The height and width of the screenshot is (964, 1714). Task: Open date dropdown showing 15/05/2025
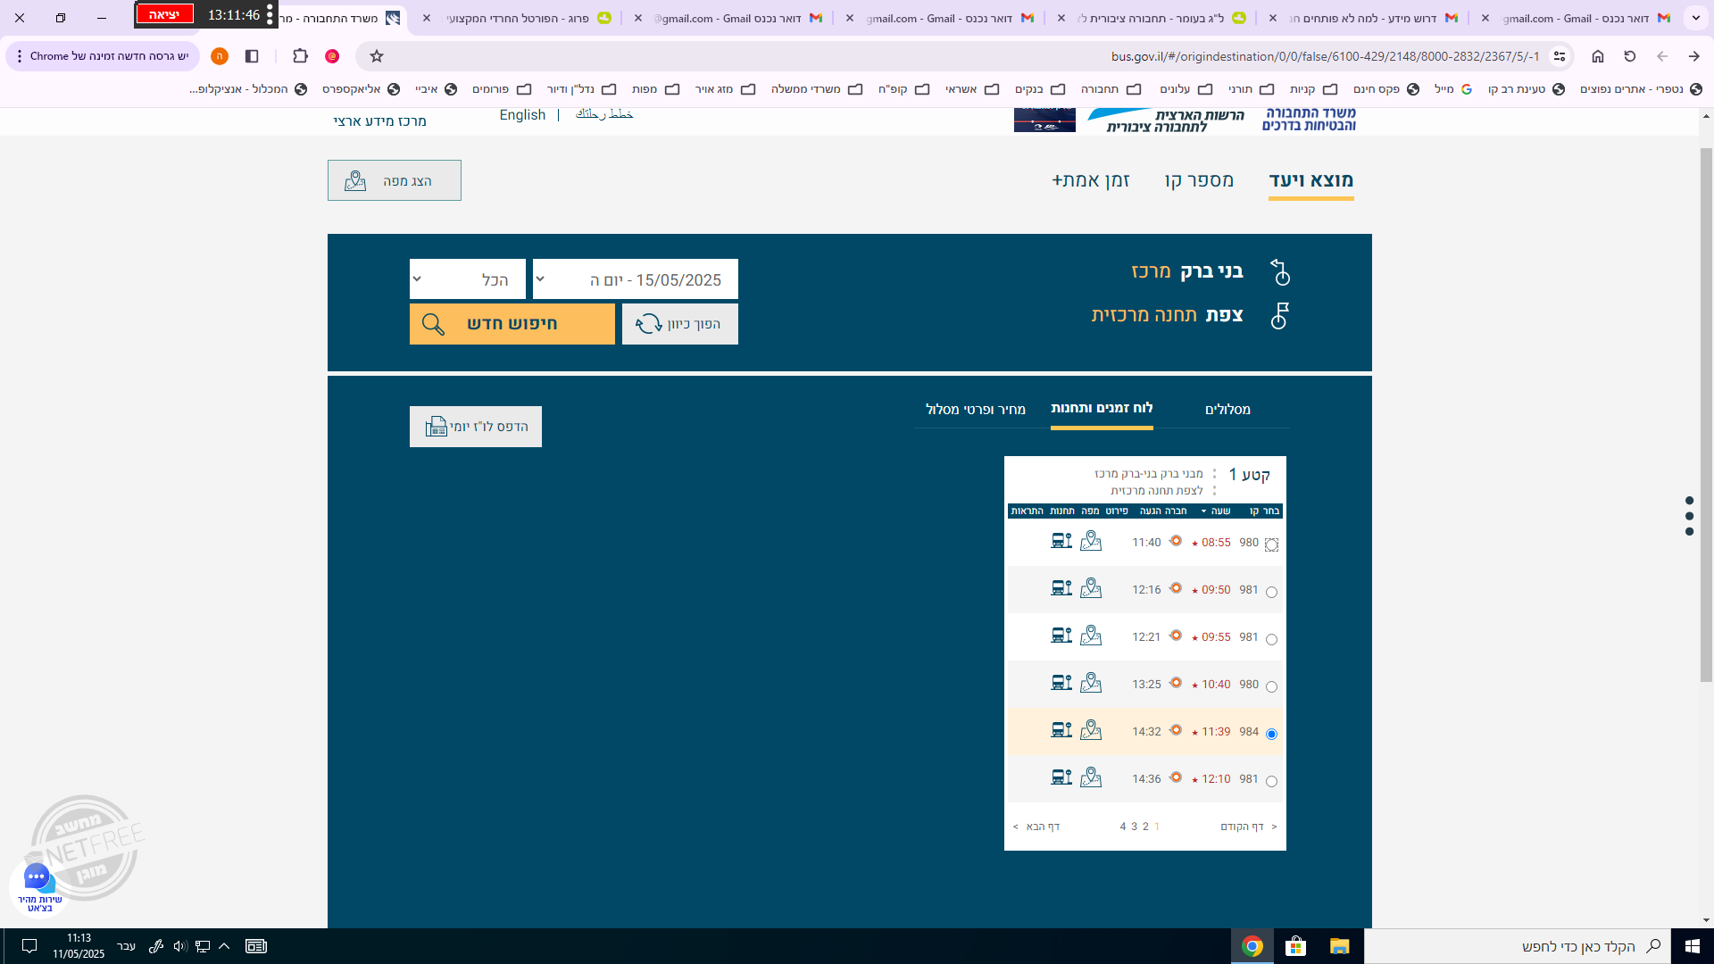tap(635, 279)
